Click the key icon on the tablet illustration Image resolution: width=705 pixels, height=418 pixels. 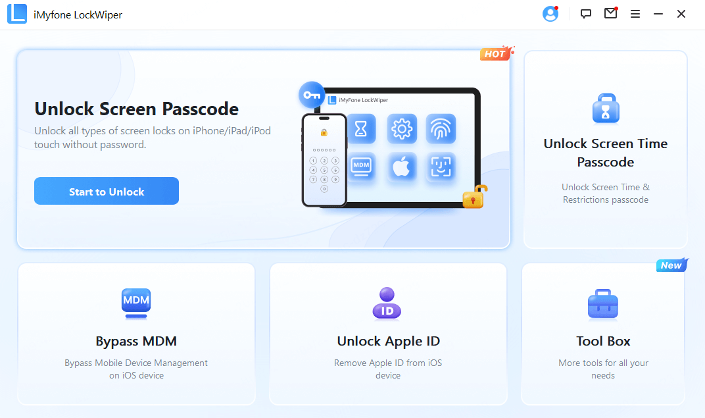click(312, 95)
